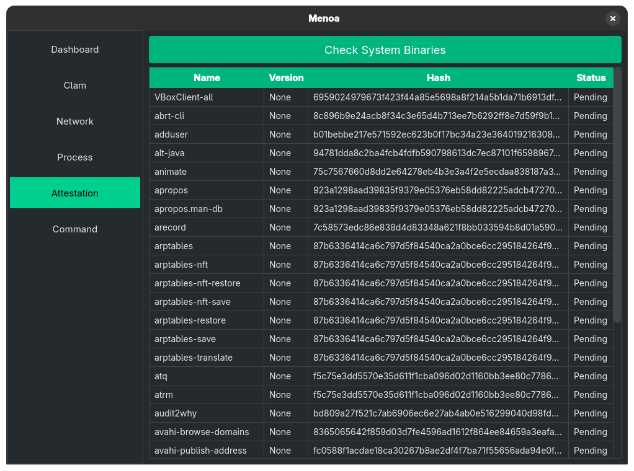The width and height of the screenshot is (634, 471).
Task: Click Check System Binaries button
Action: (x=385, y=50)
